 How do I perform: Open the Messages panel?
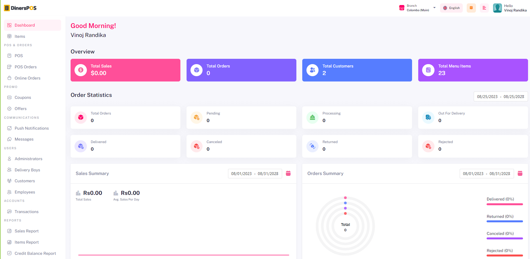click(24, 139)
